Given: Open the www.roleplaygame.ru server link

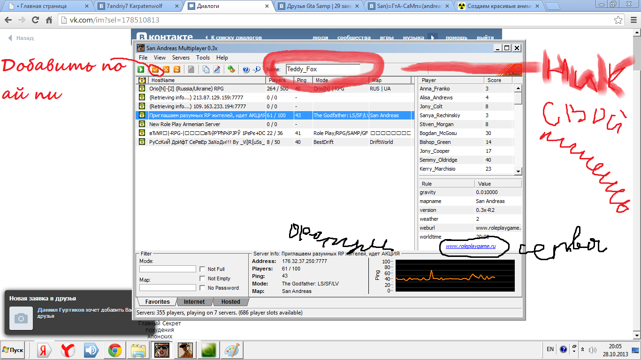Looking at the screenshot, I should (x=471, y=246).
